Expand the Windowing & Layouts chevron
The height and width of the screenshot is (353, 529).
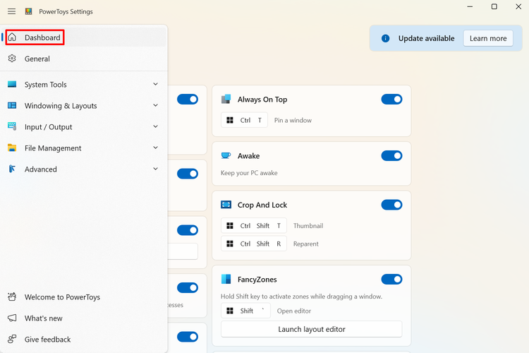[156, 105]
